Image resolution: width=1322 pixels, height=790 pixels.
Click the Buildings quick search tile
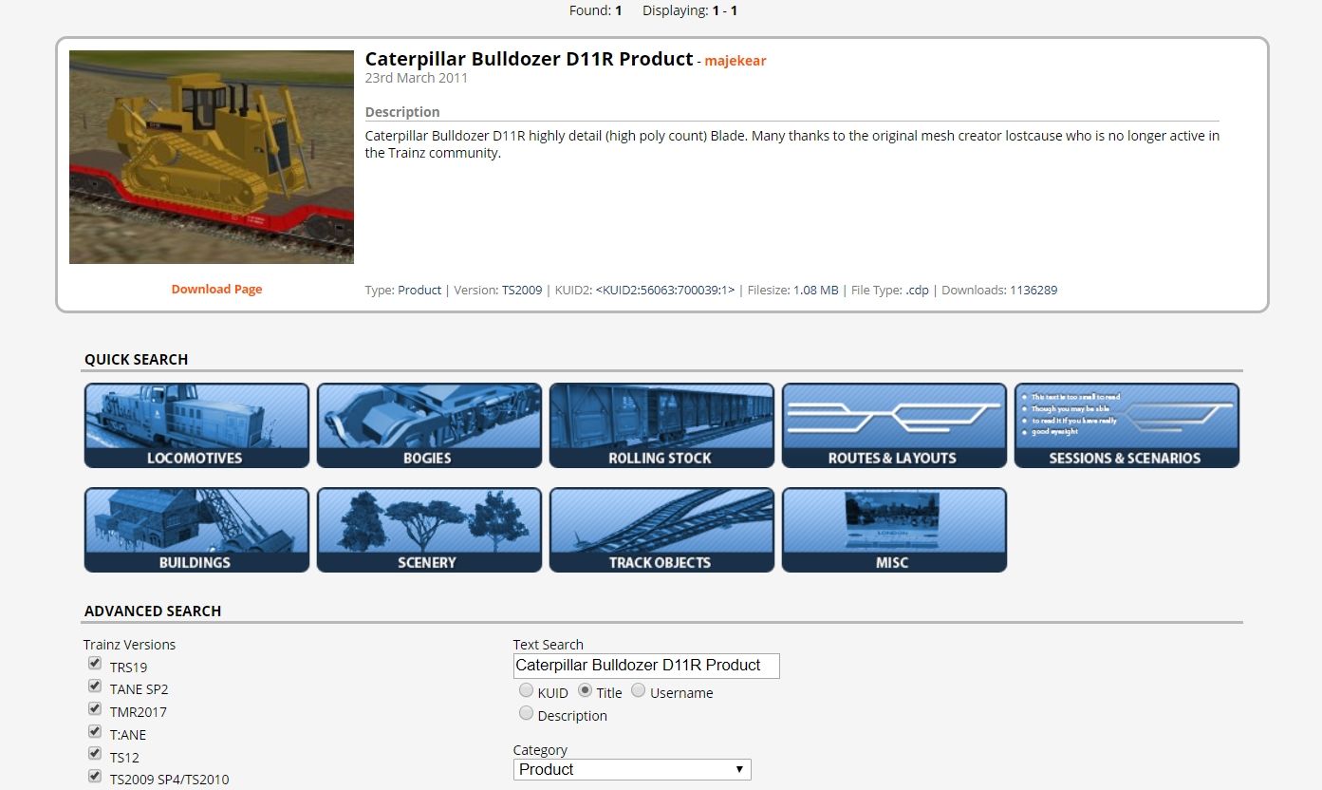(196, 530)
